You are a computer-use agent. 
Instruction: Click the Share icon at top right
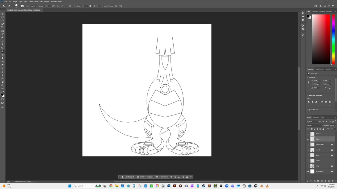pos(316,6)
